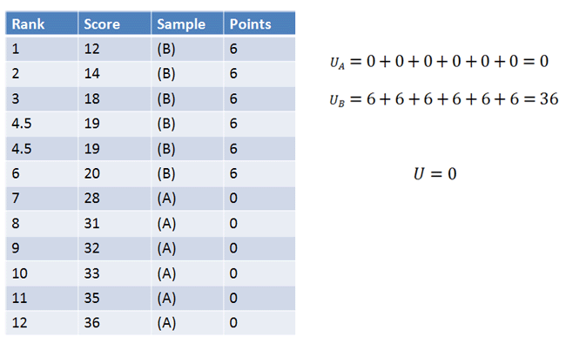Click the U_A equation summing to 0
566x337 pixels.
pyautogui.click(x=439, y=62)
